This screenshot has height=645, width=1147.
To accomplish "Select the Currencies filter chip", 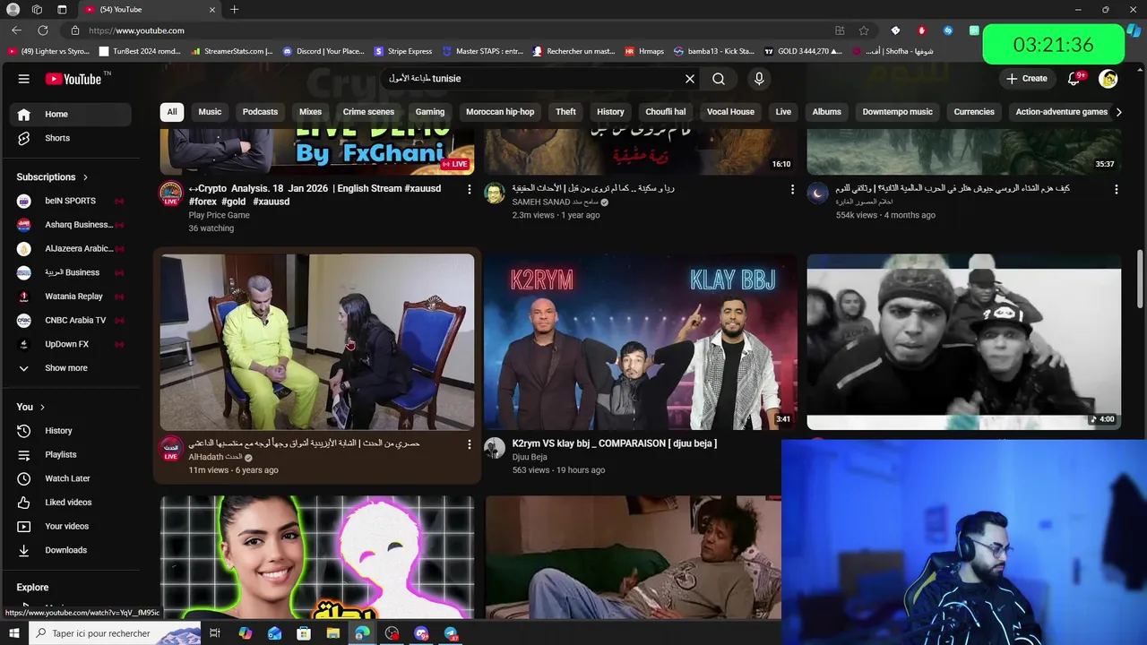I will coord(974,112).
